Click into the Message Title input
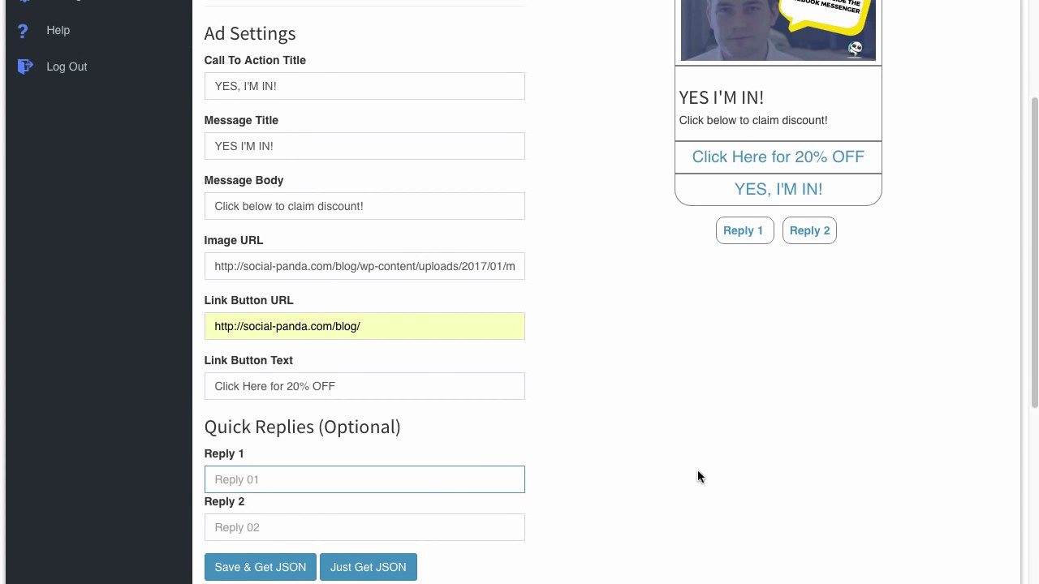 click(364, 146)
